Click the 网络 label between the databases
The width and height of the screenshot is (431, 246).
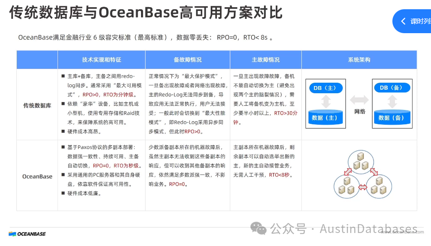[x=360, y=111]
